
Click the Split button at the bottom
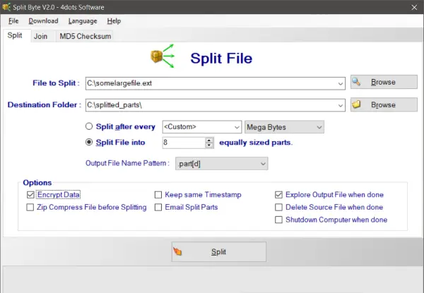point(219,251)
